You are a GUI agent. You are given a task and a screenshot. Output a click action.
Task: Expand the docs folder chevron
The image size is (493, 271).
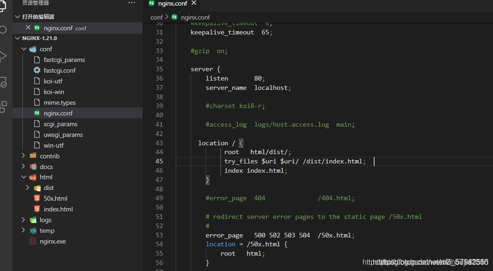tap(24, 166)
